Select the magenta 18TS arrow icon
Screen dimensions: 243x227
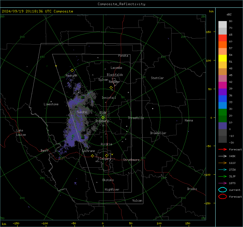(222, 183)
